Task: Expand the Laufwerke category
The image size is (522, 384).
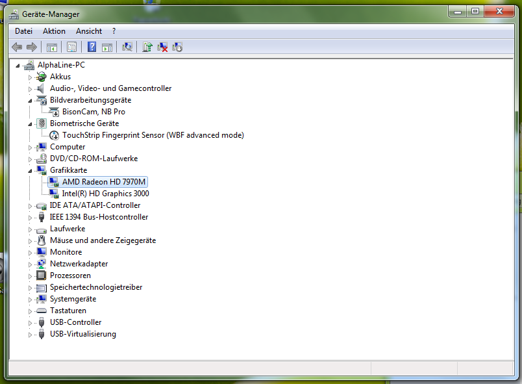Action: pos(30,229)
